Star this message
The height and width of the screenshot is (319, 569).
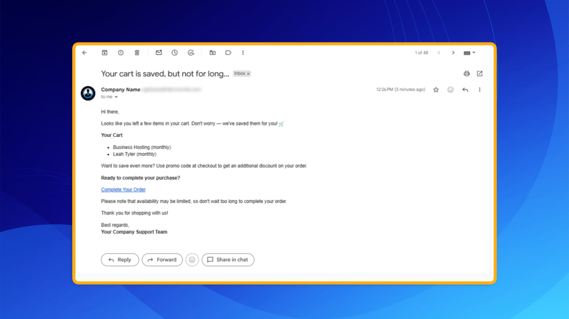[x=436, y=90]
